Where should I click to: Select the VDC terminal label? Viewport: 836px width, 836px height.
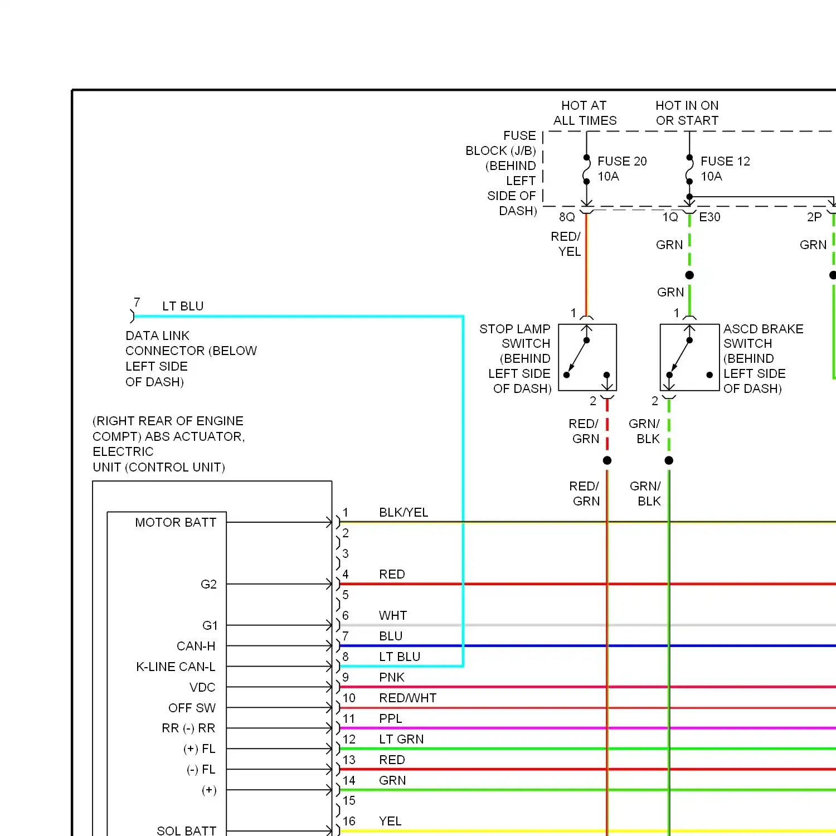pos(202,688)
